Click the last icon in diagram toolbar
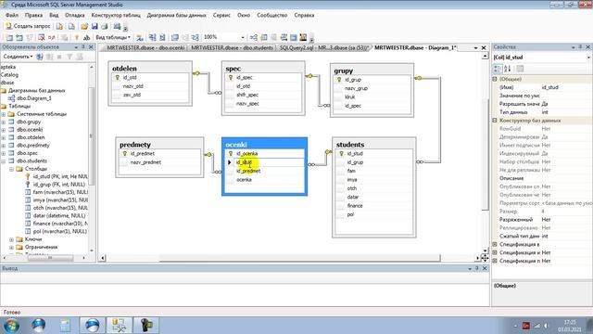 coord(303,37)
